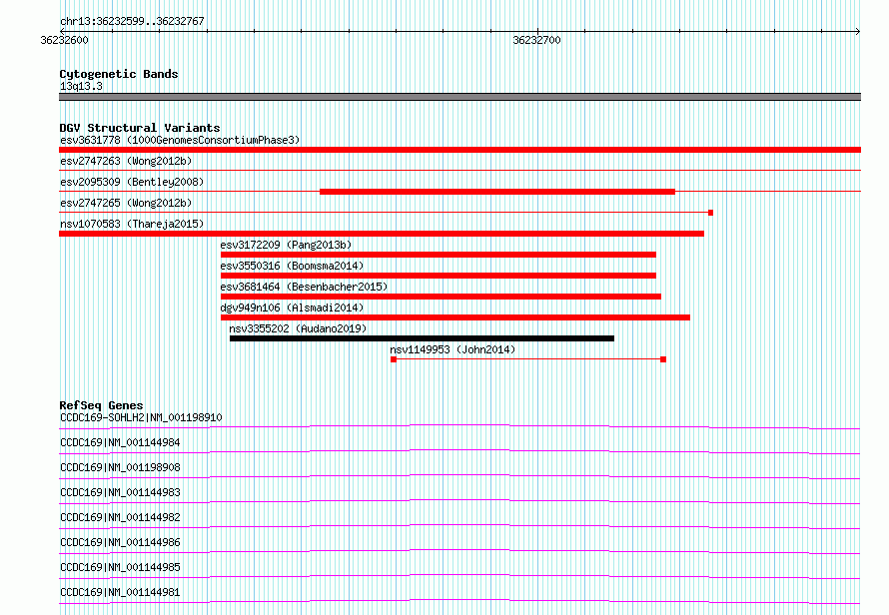
Task: Click the CCDC169|NM_001144981 transcript label
Action: [120, 592]
